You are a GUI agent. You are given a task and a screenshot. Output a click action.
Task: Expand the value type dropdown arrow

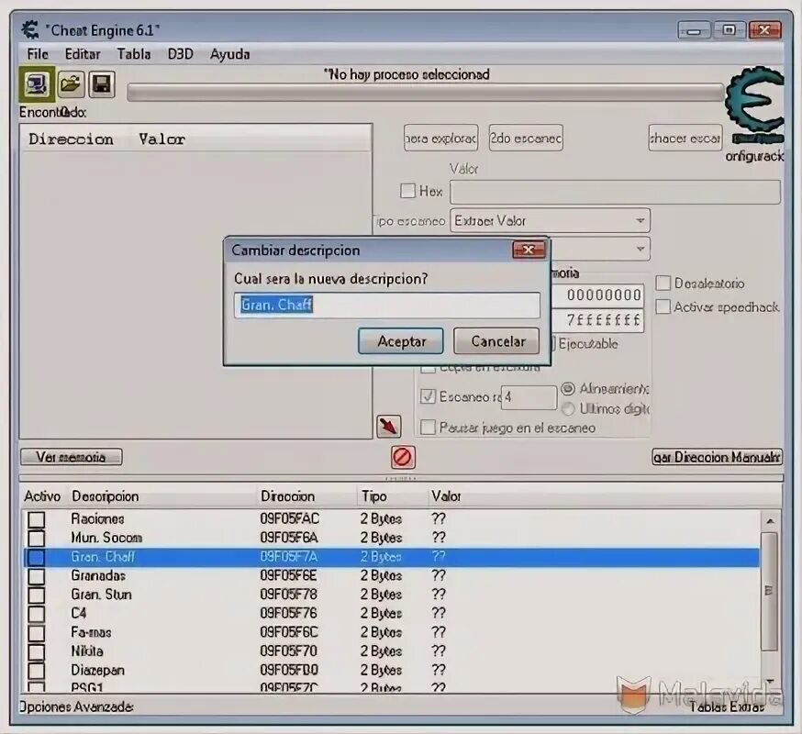point(640,249)
